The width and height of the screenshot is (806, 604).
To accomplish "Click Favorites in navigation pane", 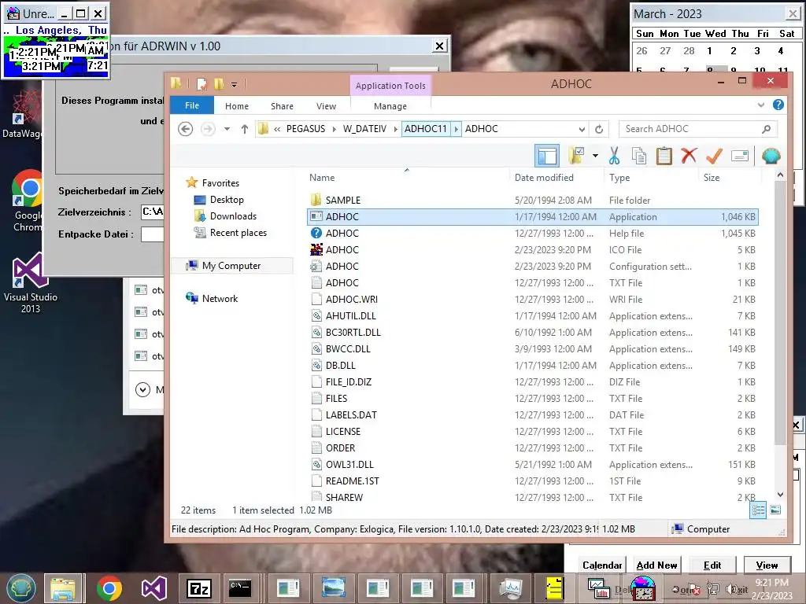I will [220, 182].
